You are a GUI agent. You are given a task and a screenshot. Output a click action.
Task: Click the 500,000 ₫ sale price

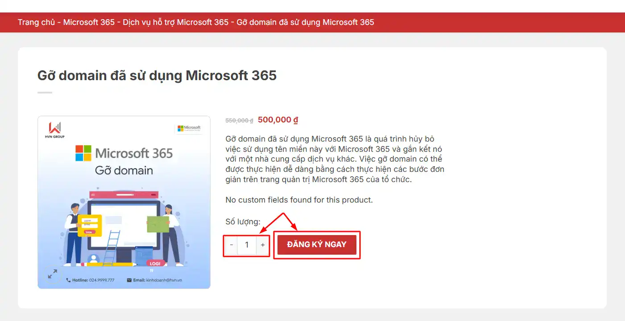click(x=277, y=120)
